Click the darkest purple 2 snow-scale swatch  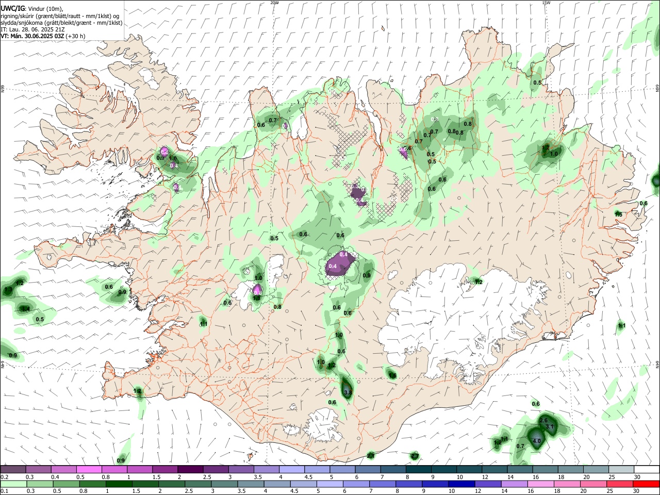tap(190, 469)
